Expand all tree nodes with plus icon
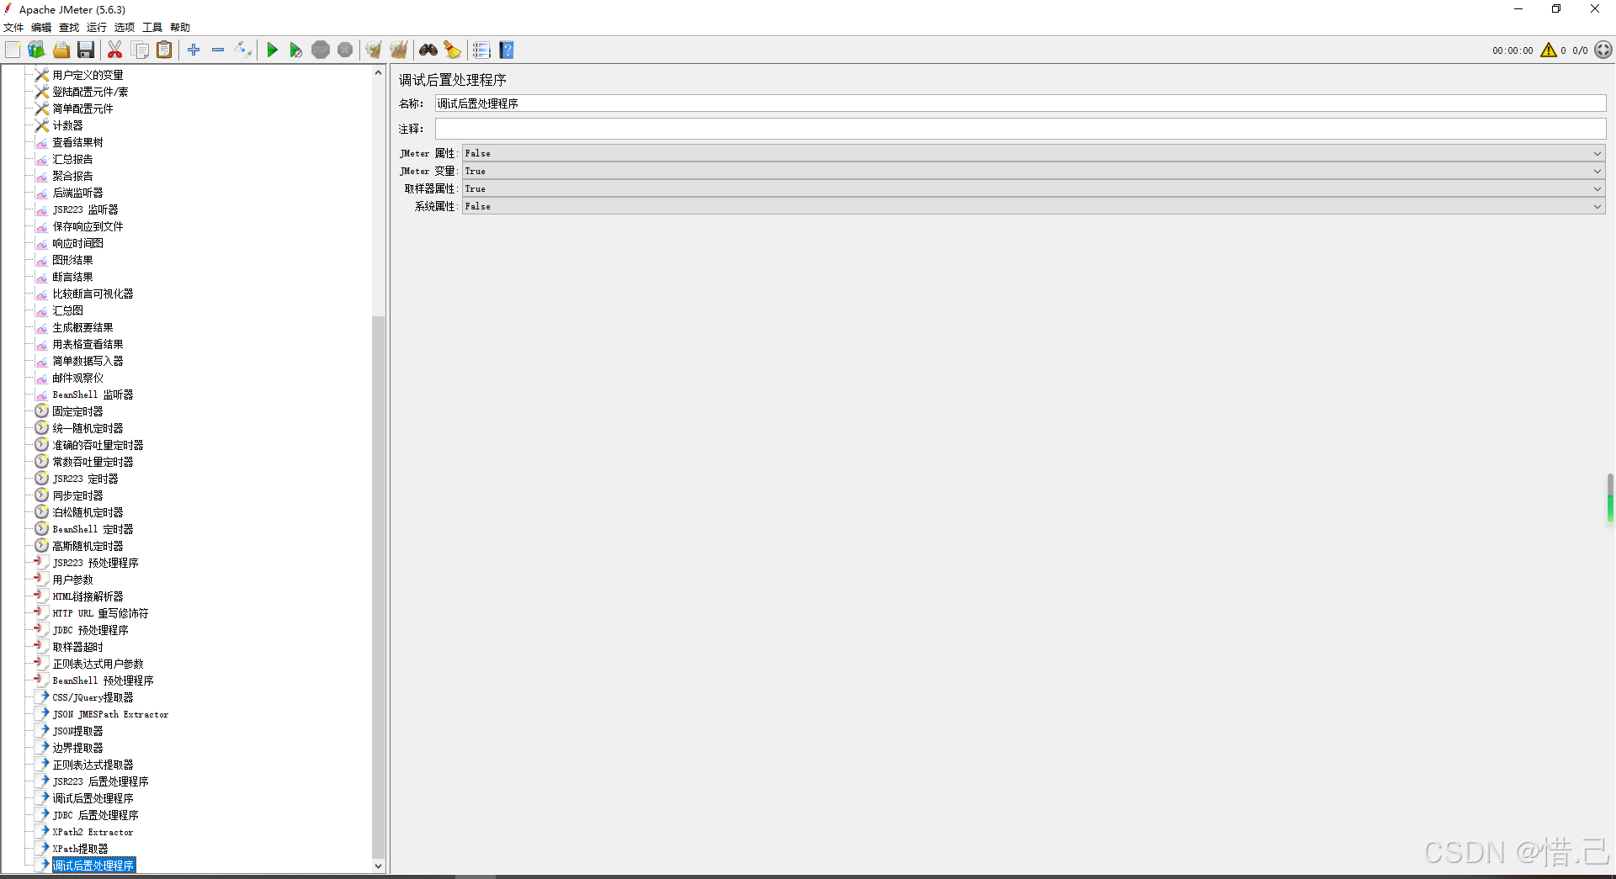The width and height of the screenshot is (1616, 879). tap(194, 50)
